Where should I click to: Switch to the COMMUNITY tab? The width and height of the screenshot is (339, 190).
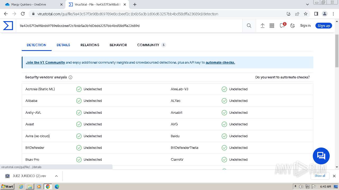pos(151,45)
